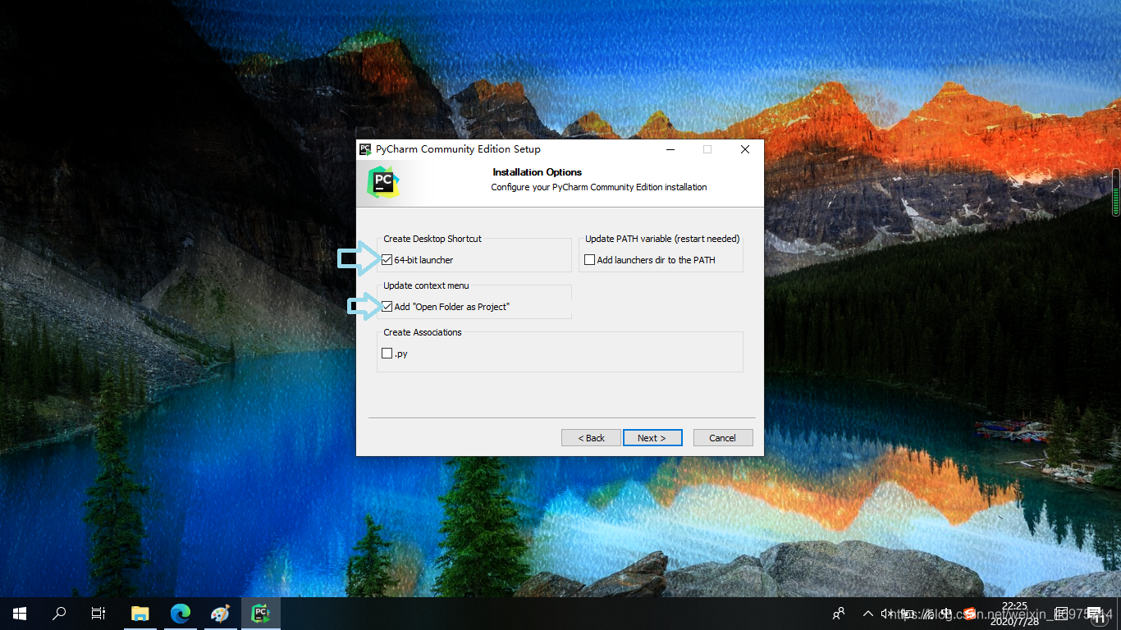Show hidden system tray icons

tap(867, 614)
